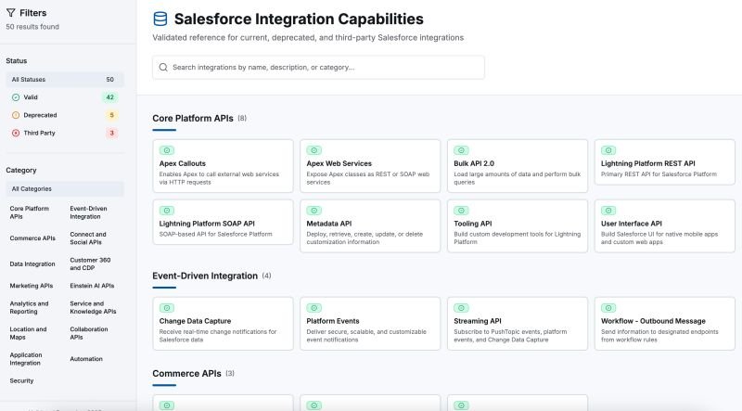Click the status badge on Platform Events card

[314, 308]
